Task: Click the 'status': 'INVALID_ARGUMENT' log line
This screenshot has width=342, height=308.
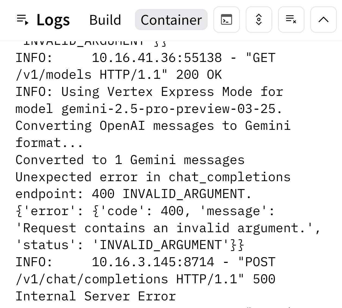Action: tap(130, 245)
